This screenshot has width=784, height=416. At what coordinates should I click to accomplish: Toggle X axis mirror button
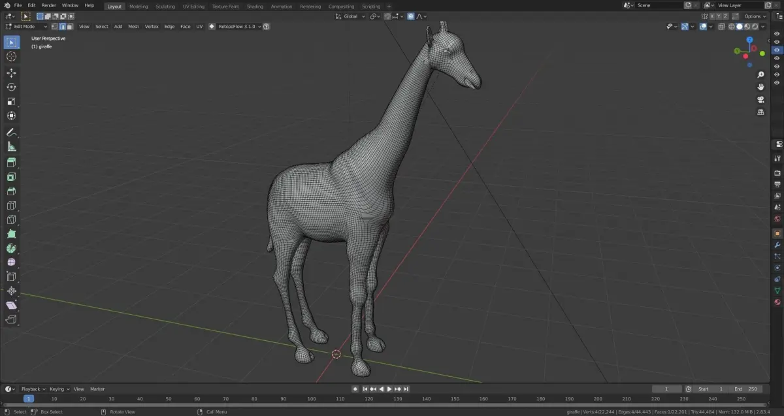coord(712,16)
